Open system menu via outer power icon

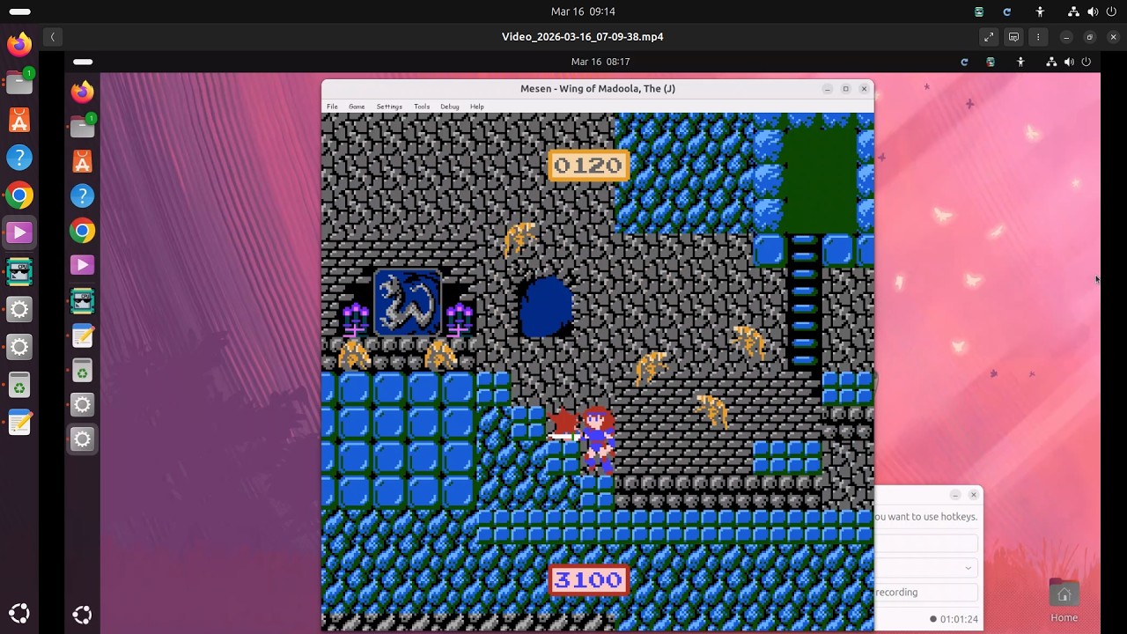pos(1111,11)
